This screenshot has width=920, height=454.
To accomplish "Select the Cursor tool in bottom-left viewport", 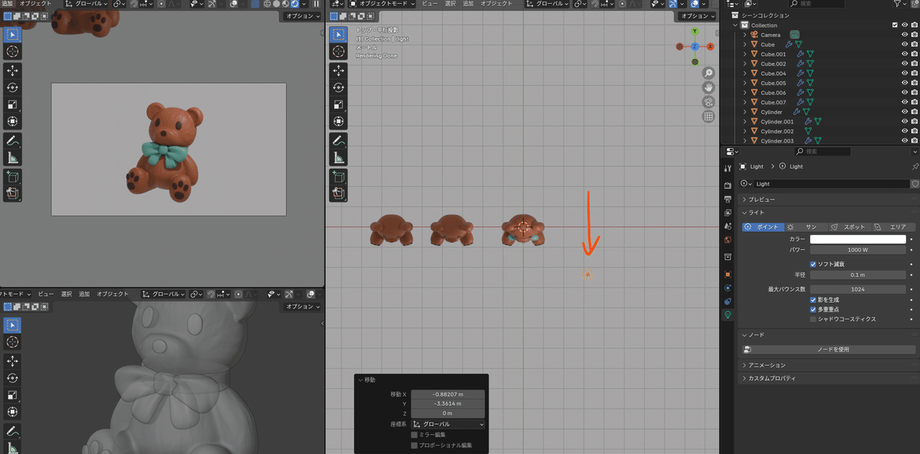I will 13,341.
